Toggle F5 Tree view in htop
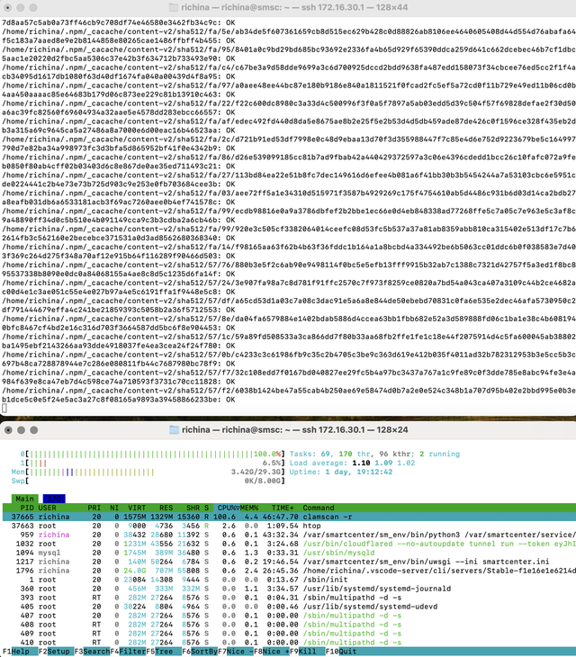 tap(164, 652)
